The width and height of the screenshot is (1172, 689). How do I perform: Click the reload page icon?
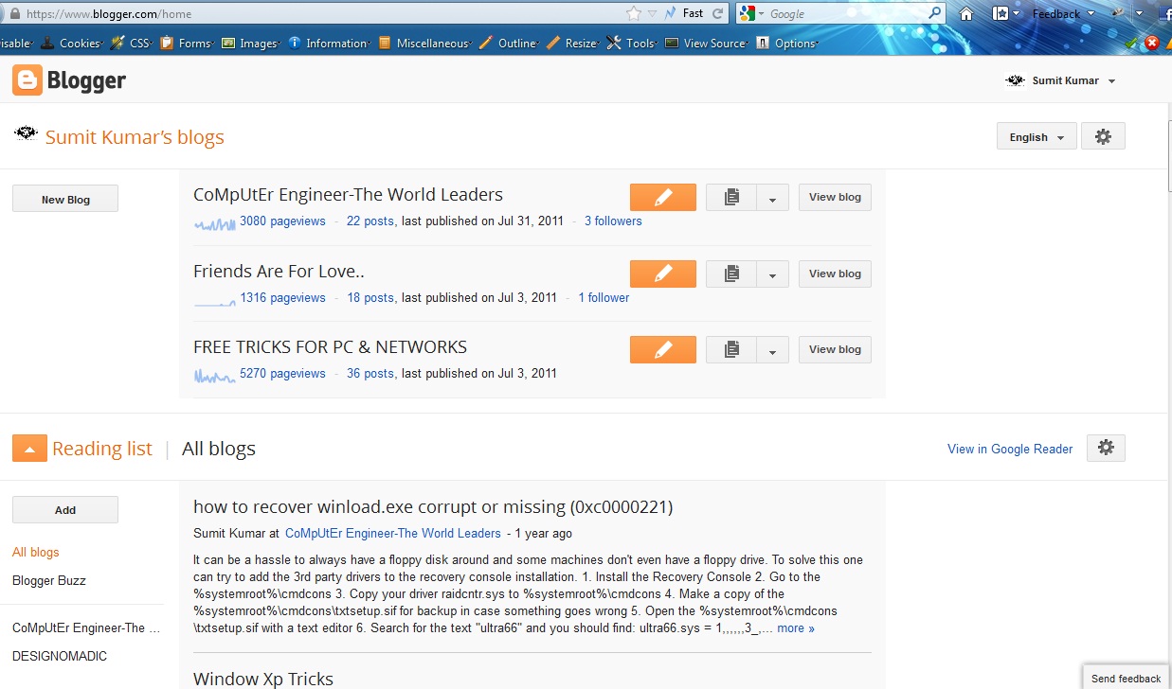point(717,13)
